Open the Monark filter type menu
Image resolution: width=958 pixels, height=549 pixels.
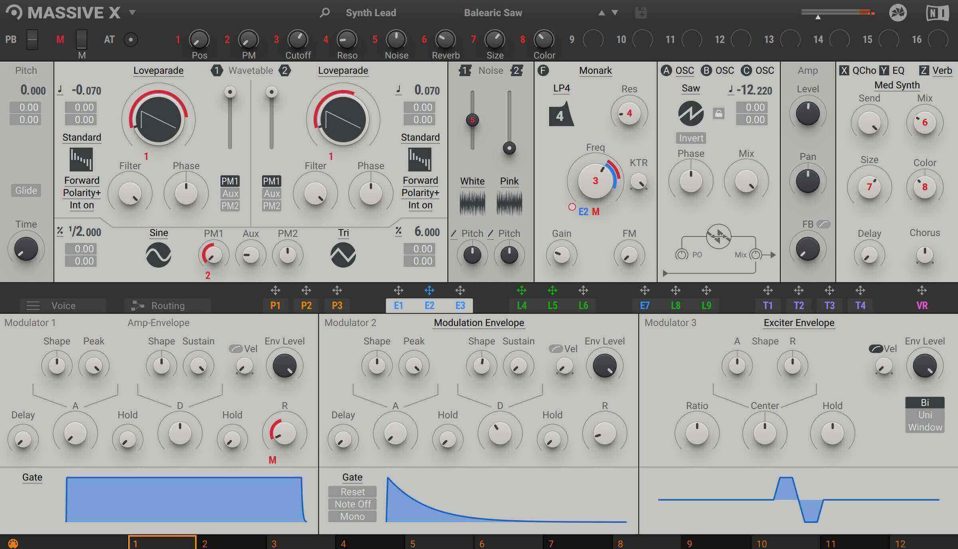pyautogui.click(x=595, y=71)
